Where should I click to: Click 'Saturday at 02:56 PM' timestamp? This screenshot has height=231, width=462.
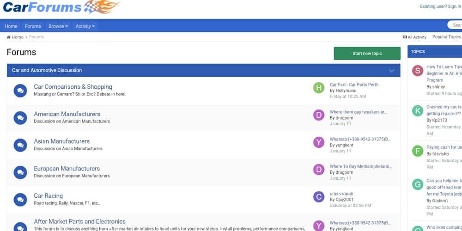(350, 206)
